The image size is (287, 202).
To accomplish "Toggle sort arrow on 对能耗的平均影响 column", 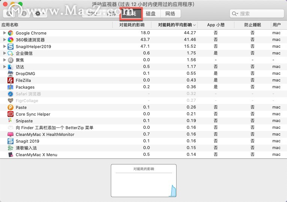I will tap(194, 25).
